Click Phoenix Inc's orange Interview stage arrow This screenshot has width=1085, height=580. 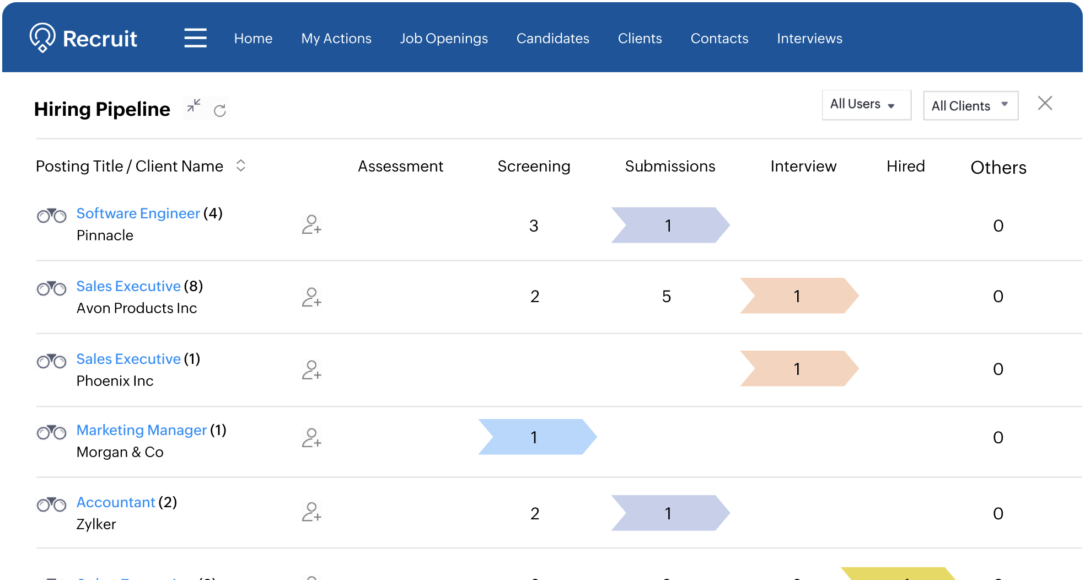coord(798,369)
